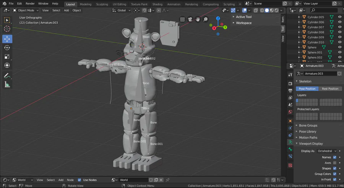This screenshot has width=344, height=188.
Task: Click the first armature layer box
Action: pos(297,100)
